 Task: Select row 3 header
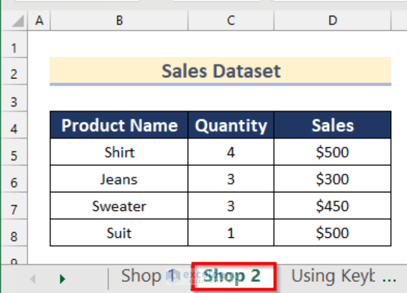click(x=14, y=99)
